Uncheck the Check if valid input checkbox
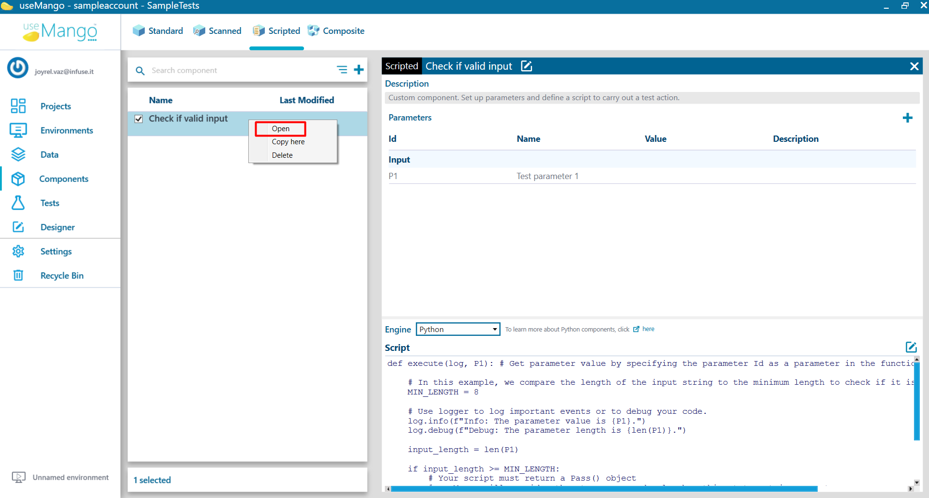The width and height of the screenshot is (929, 498). click(x=139, y=119)
